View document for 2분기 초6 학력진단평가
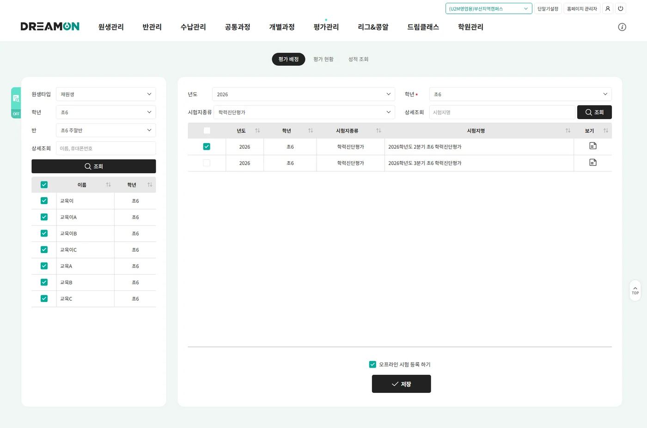647x428 pixels. (593, 146)
